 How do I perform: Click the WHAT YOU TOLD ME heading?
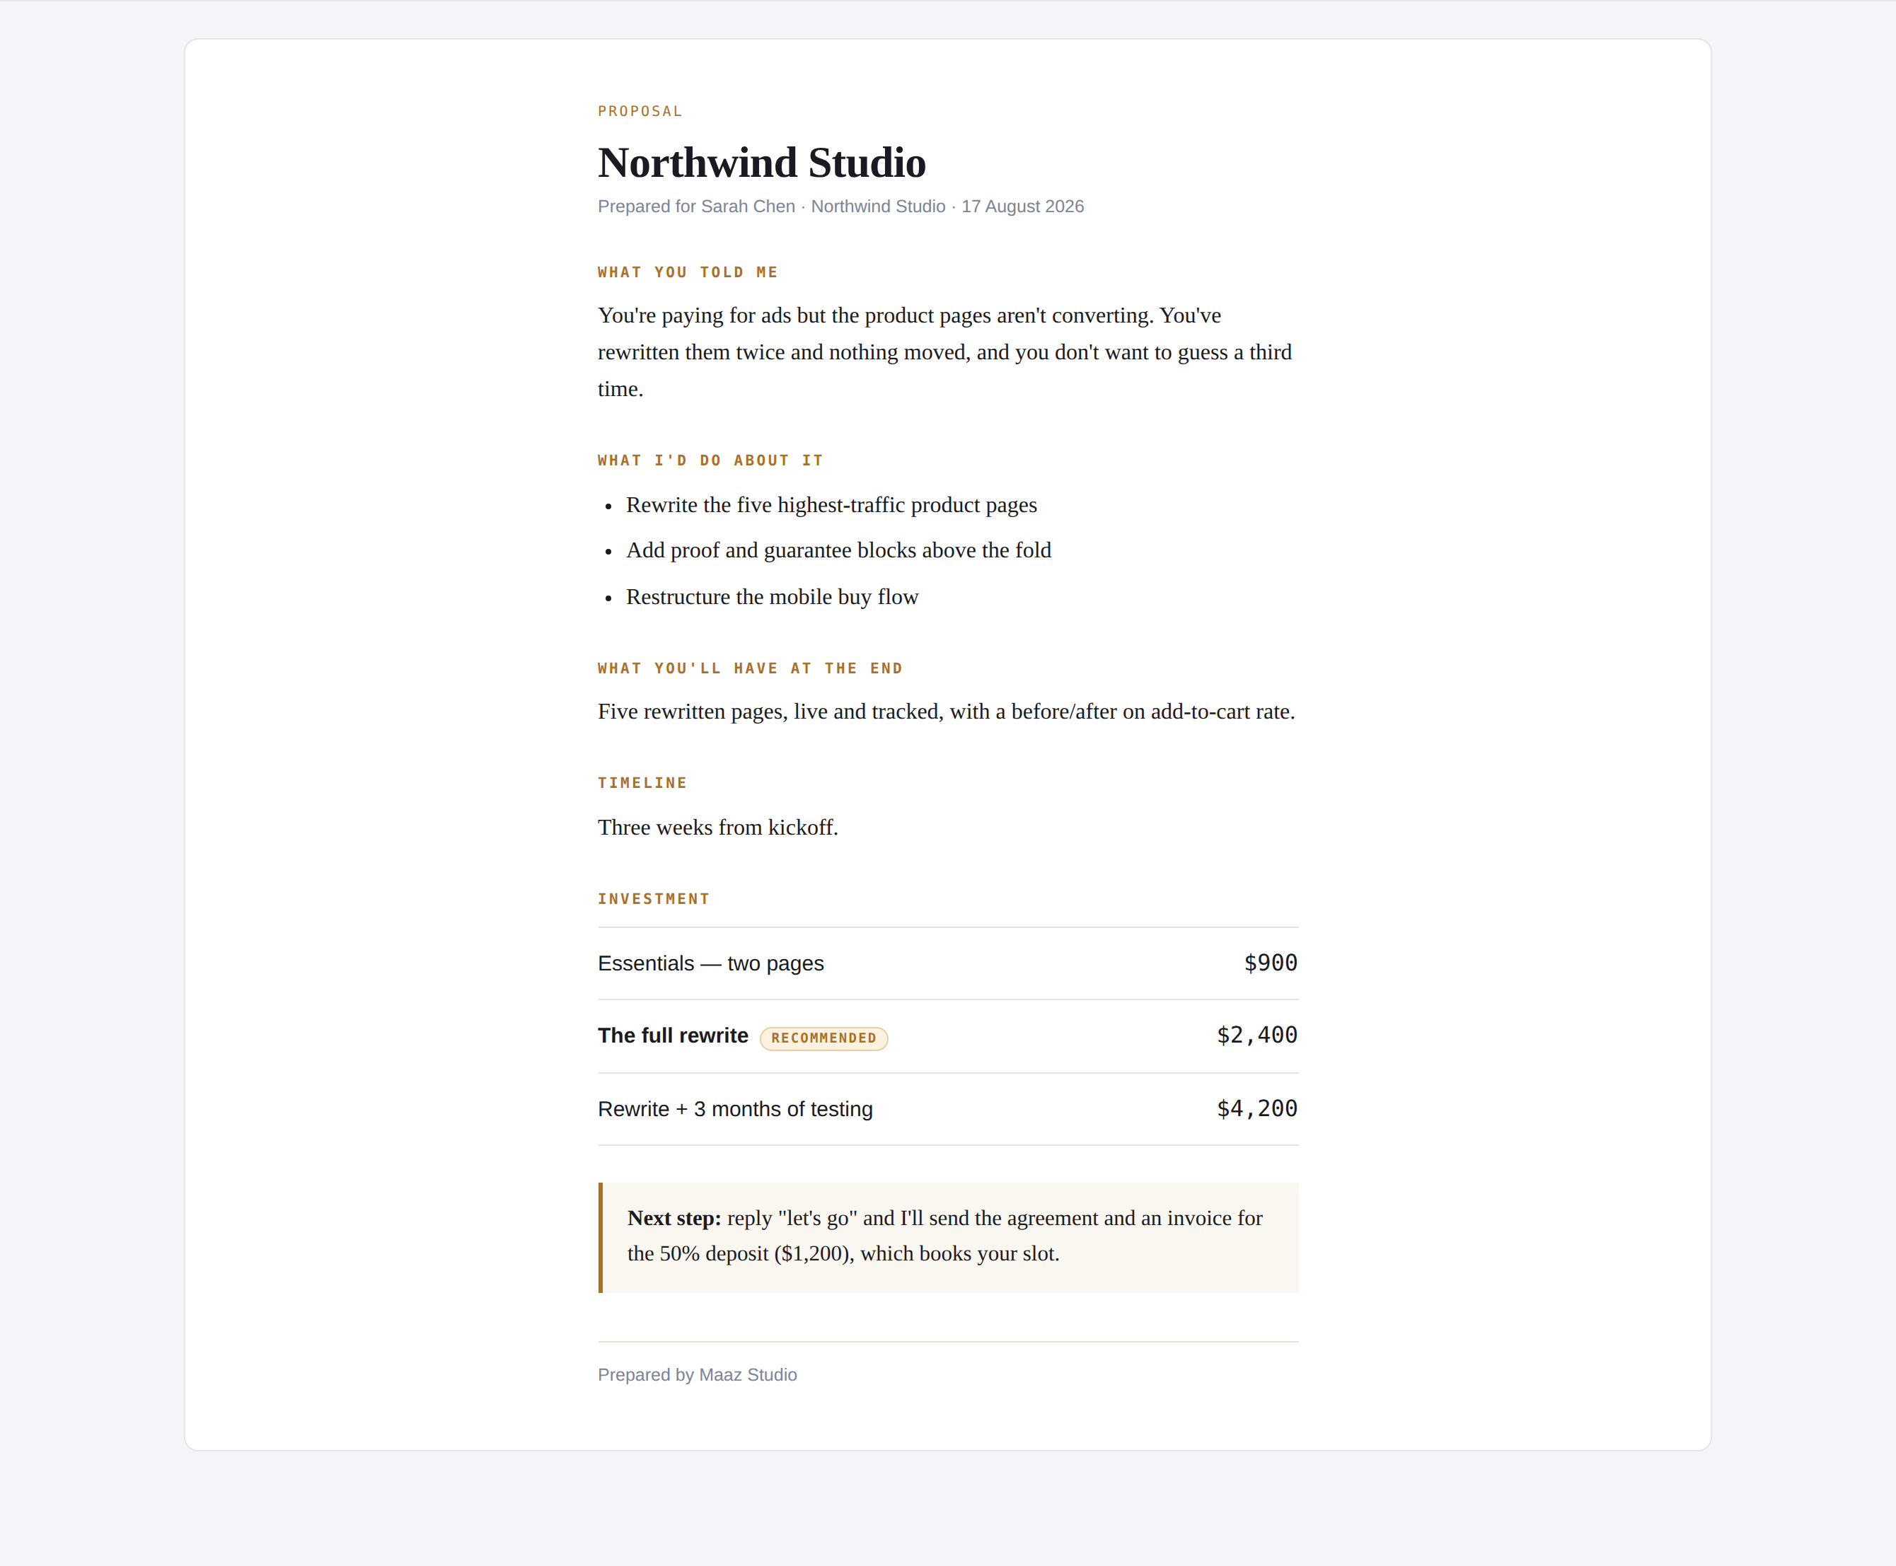coord(688,272)
